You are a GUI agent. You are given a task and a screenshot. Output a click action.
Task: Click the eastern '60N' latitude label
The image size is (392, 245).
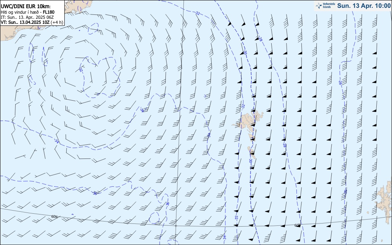297,225
